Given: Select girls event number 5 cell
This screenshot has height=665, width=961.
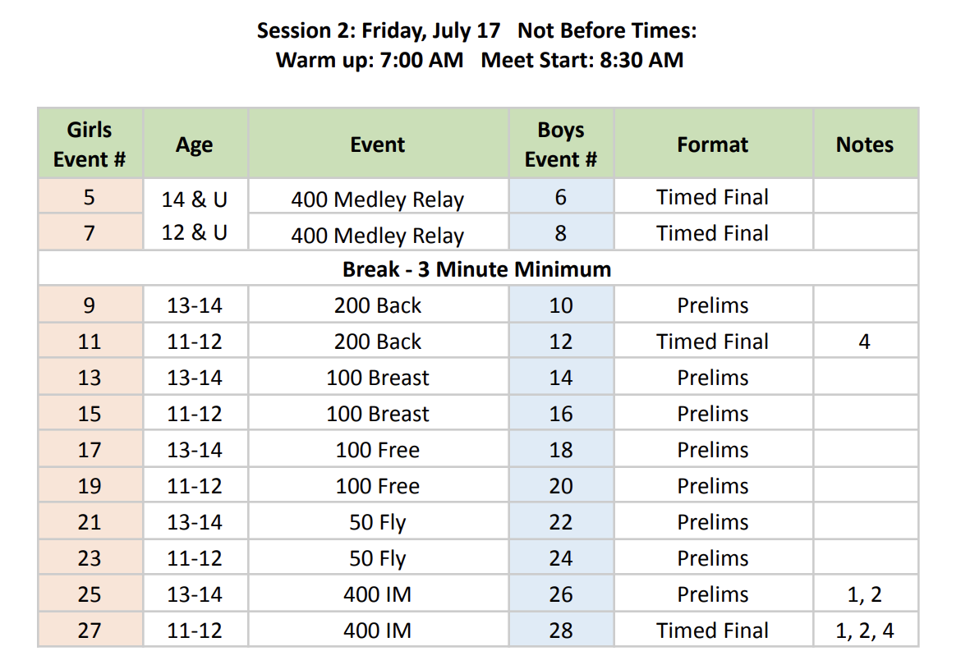Looking at the screenshot, I should [90, 196].
